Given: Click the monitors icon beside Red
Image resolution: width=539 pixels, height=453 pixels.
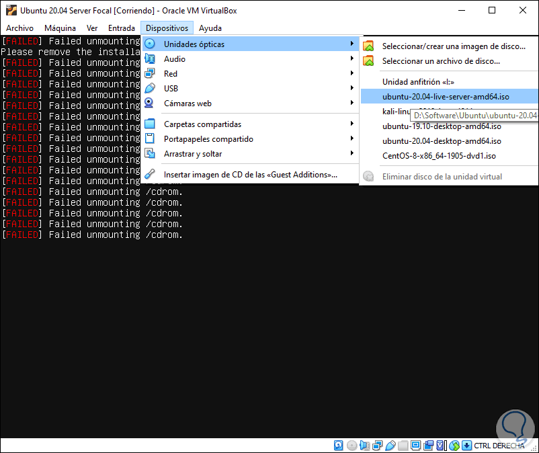Looking at the screenshot, I should click(150, 73).
